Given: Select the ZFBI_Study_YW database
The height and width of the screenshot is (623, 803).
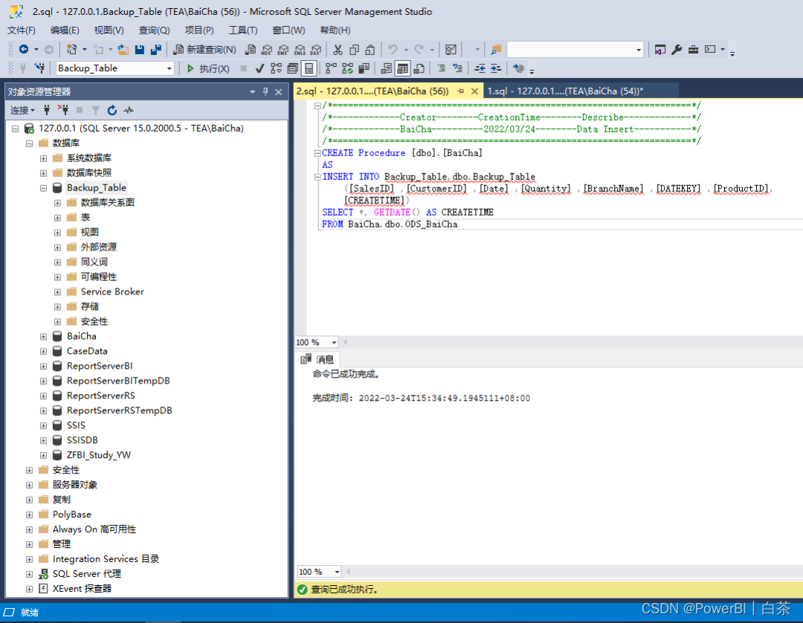Looking at the screenshot, I should (x=98, y=455).
